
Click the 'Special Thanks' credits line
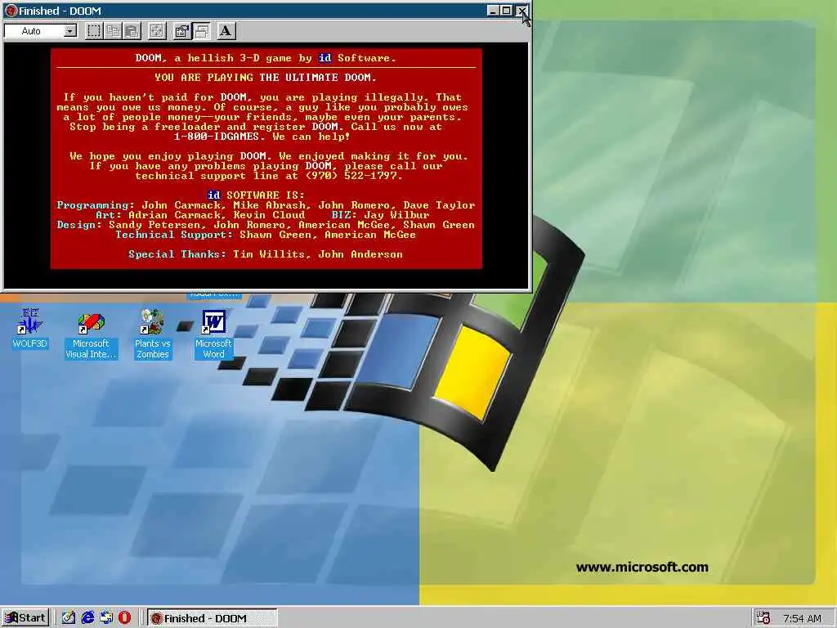coord(266,254)
